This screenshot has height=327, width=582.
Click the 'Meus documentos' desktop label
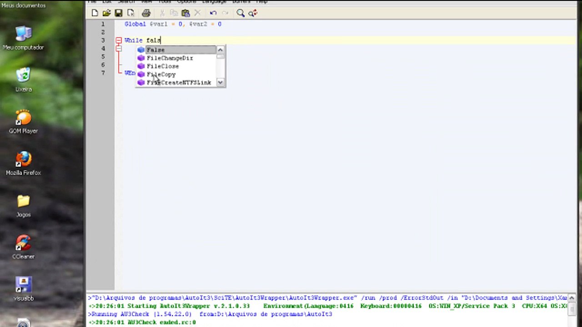[x=23, y=5]
